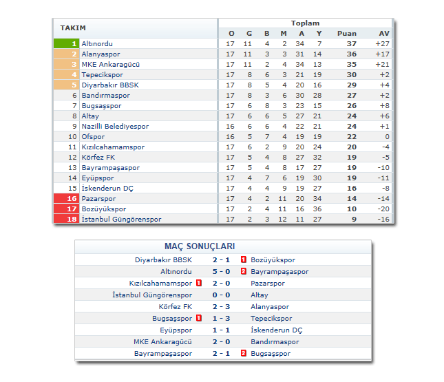Open MKE Ankaragücü in the standings table

click(x=110, y=64)
